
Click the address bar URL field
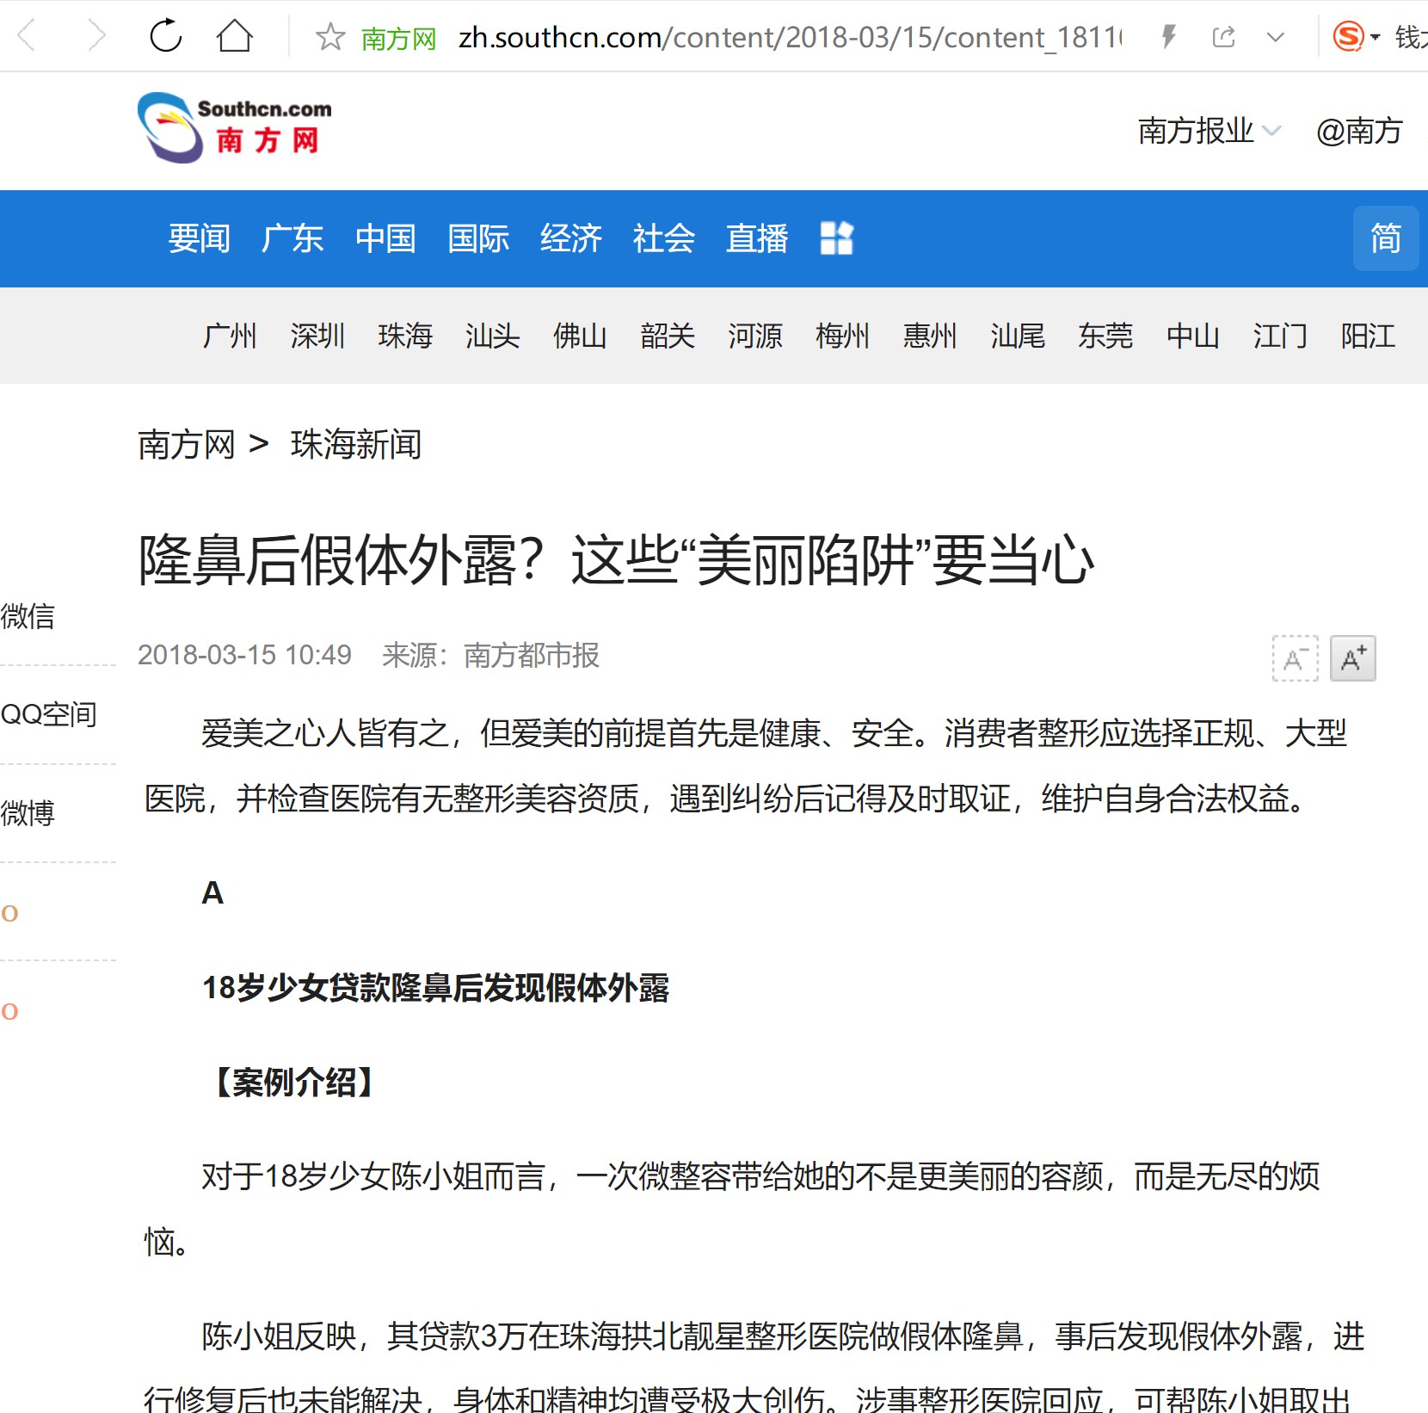click(x=791, y=37)
